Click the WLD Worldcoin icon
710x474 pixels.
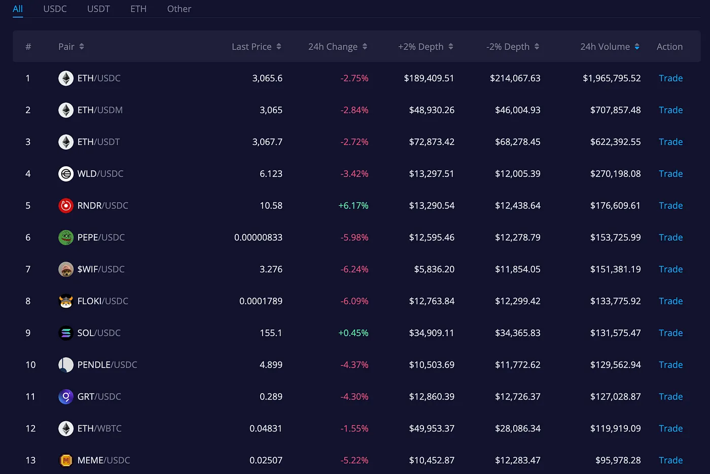pyautogui.click(x=66, y=174)
